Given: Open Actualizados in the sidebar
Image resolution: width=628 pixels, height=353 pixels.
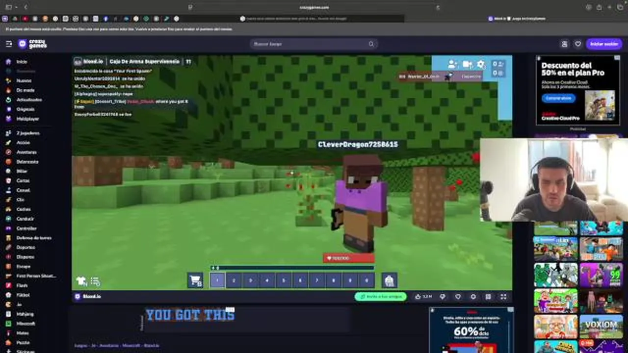Looking at the screenshot, I should 29,100.
